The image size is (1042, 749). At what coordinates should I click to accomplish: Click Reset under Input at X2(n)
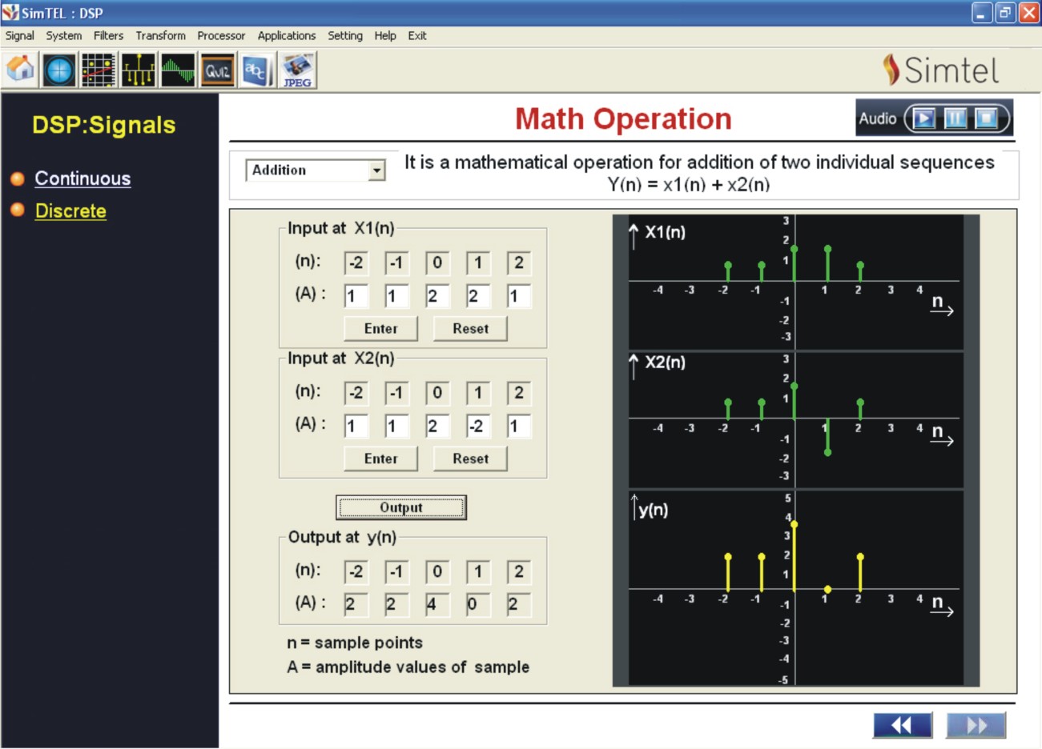pyautogui.click(x=470, y=459)
